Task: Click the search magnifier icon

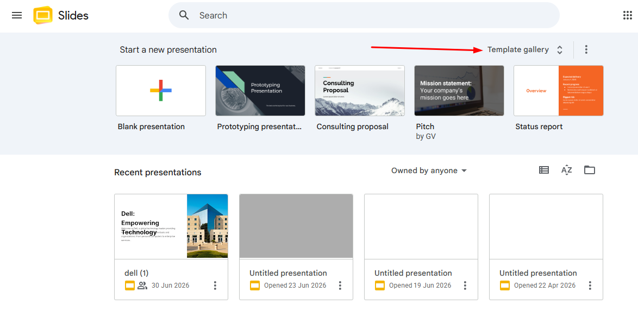Action: click(184, 15)
